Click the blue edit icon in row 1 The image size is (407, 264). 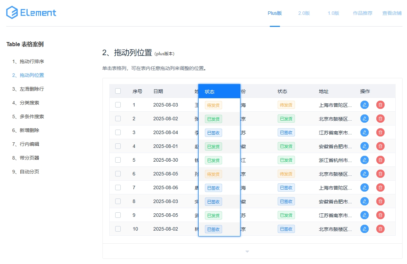[364, 105]
